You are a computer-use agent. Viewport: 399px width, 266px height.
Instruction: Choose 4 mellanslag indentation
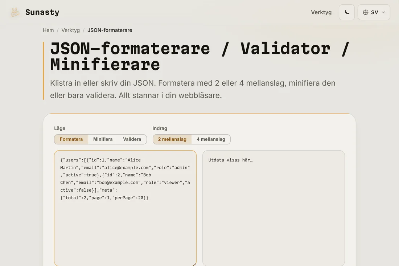[x=211, y=139]
